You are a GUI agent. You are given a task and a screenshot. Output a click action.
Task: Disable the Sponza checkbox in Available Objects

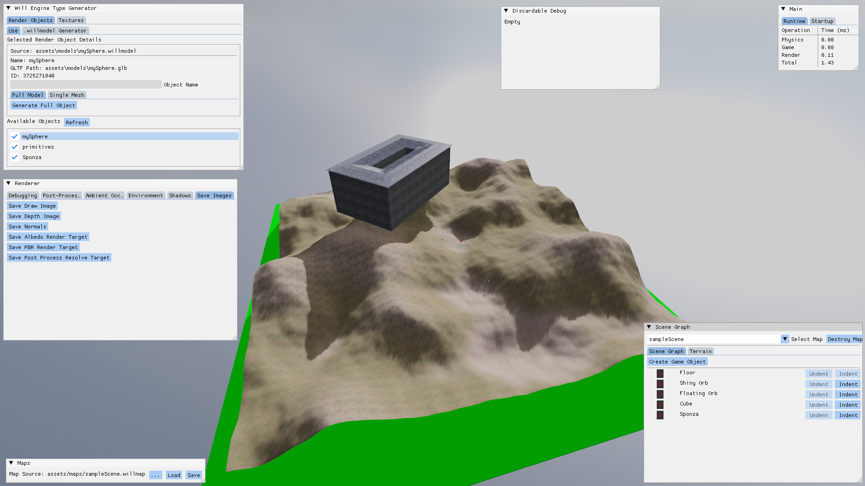(x=15, y=157)
